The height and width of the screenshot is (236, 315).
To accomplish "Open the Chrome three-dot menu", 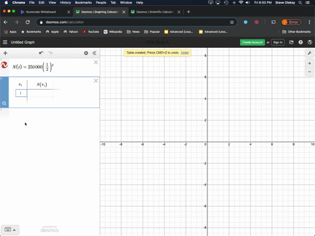I will tap(309, 22).
